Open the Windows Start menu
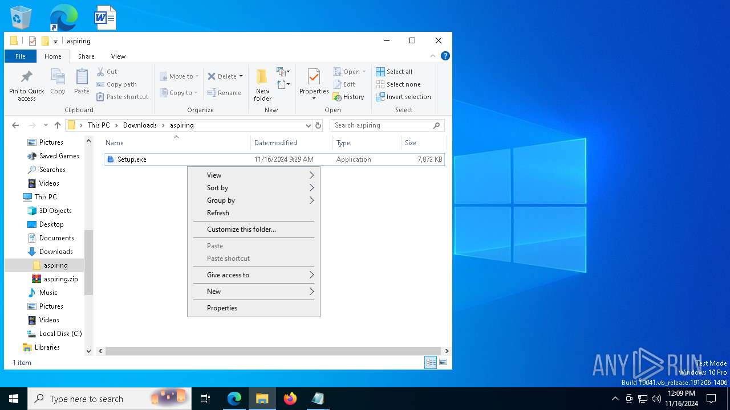The width and height of the screenshot is (730, 410). (x=14, y=399)
